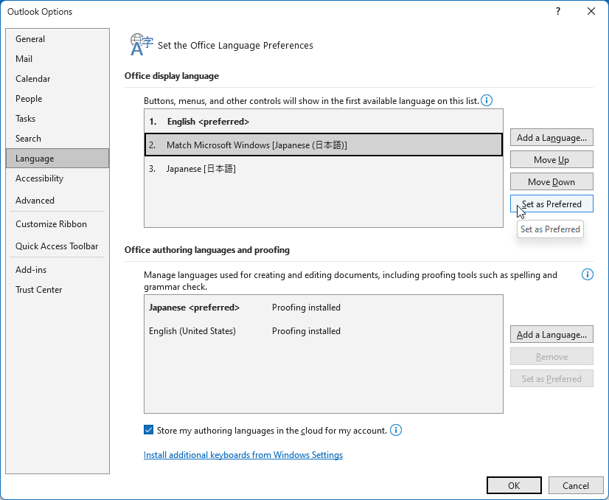Go to Quick Access Toolbar settings
Image resolution: width=609 pixels, height=500 pixels.
(58, 246)
